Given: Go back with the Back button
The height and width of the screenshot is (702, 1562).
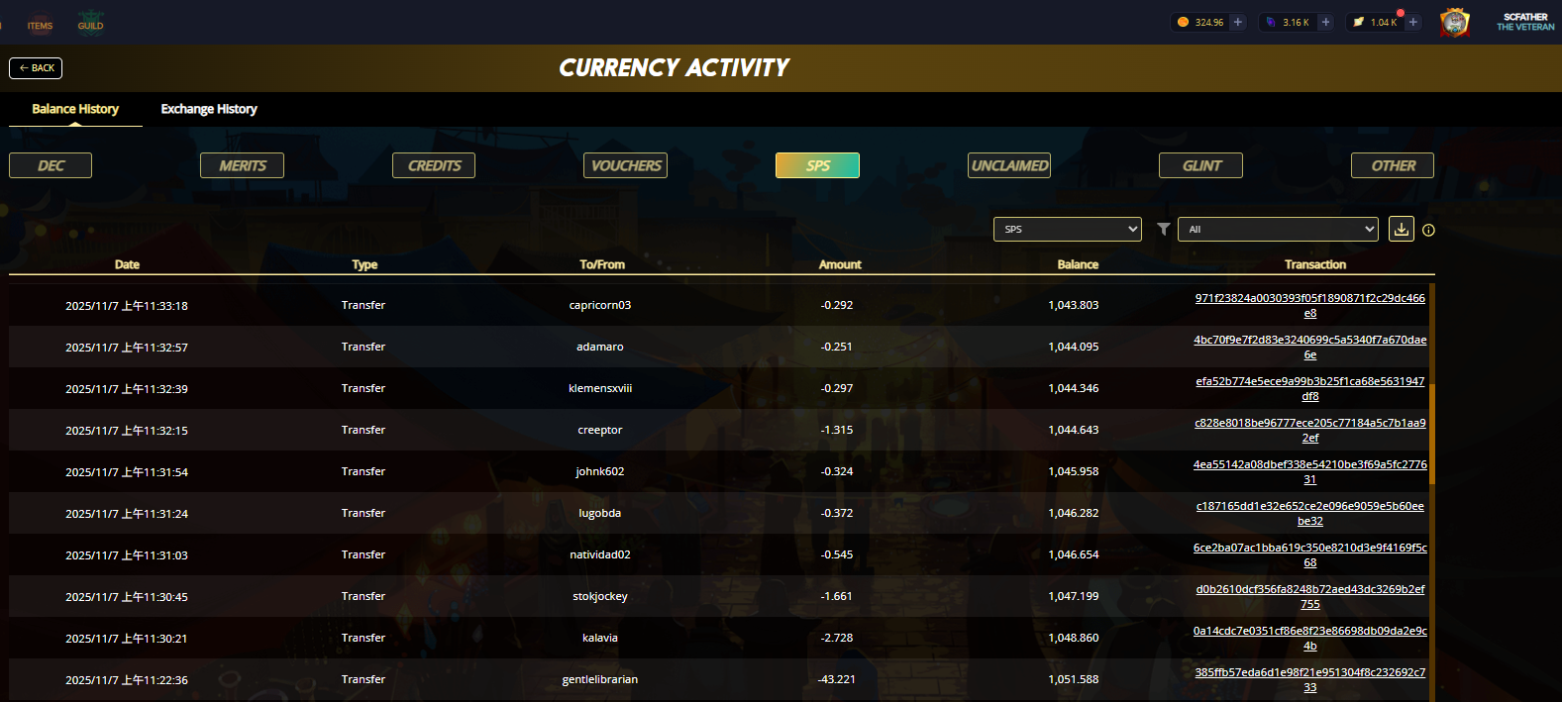Looking at the screenshot, I should click(36, 68).
